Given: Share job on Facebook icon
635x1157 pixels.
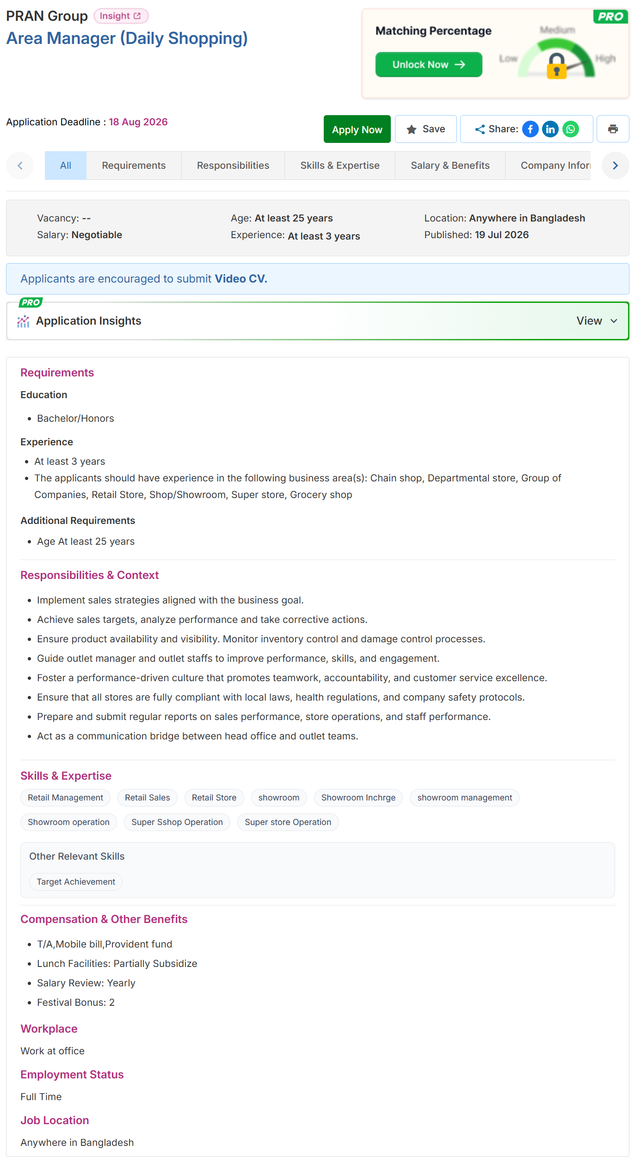Looking at the screenshot, I should click(x=530, y=129).
